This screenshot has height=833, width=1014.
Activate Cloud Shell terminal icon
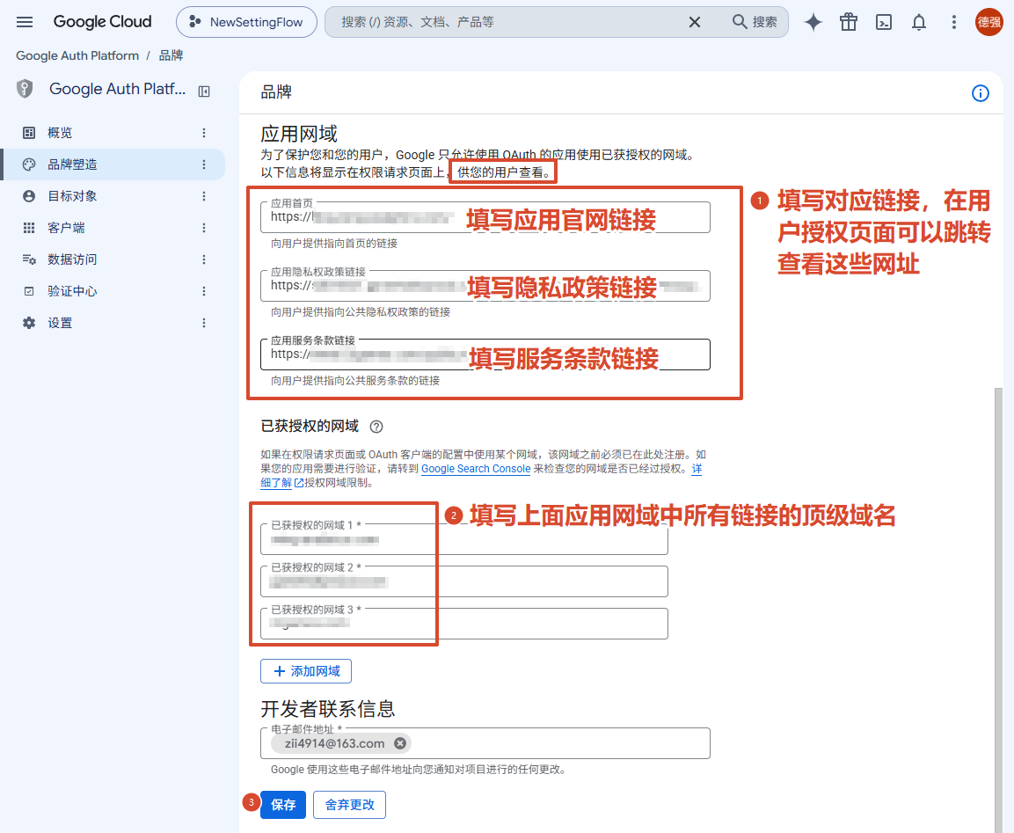click(x=883, y=22)
